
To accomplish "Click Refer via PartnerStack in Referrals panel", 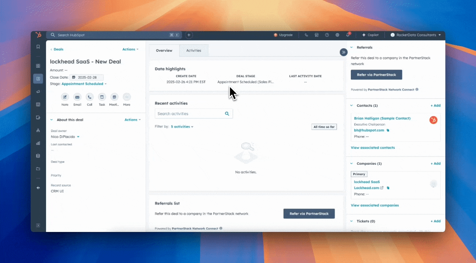I will tap(376, 75).
